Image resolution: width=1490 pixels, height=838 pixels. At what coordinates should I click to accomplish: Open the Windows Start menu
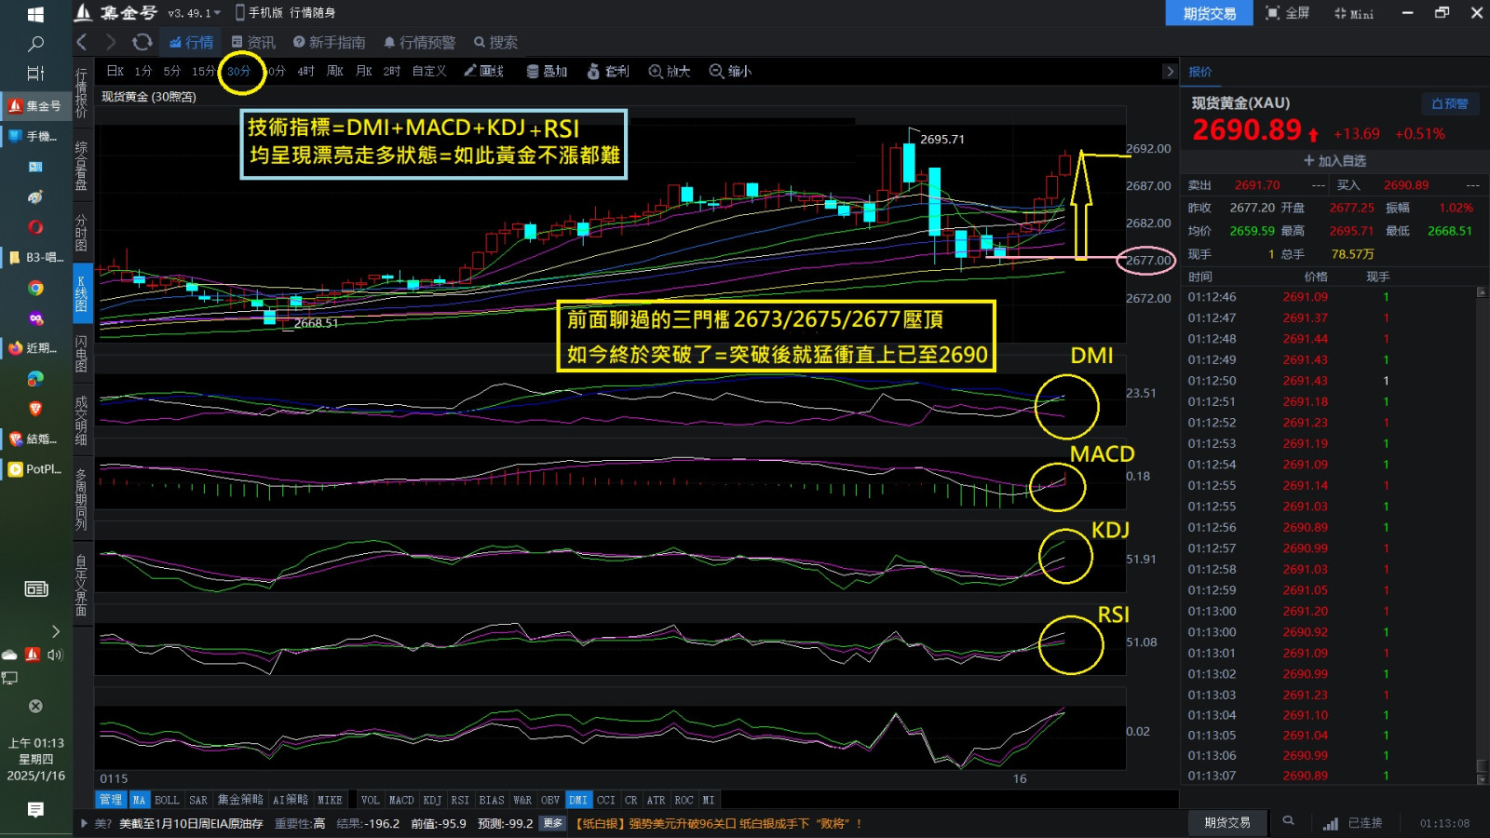35,14
